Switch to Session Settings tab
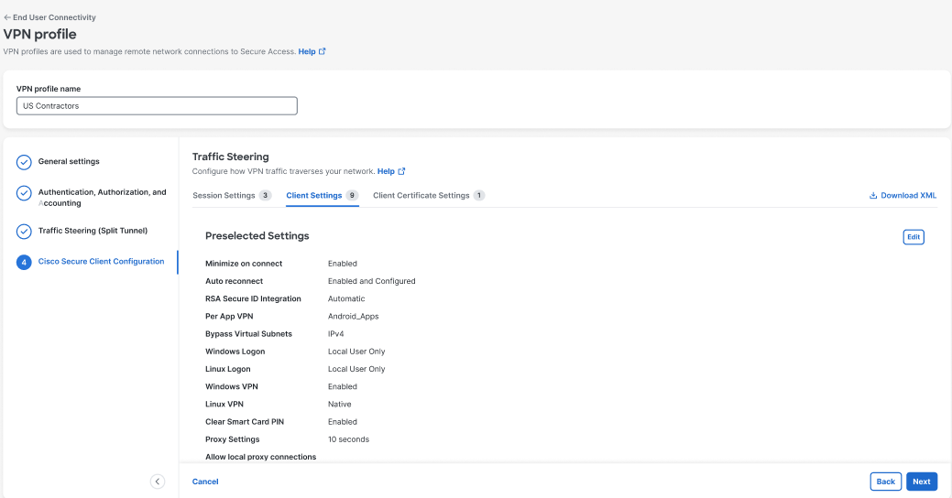Viewport: 952px width, 498px height. point(224,195)
